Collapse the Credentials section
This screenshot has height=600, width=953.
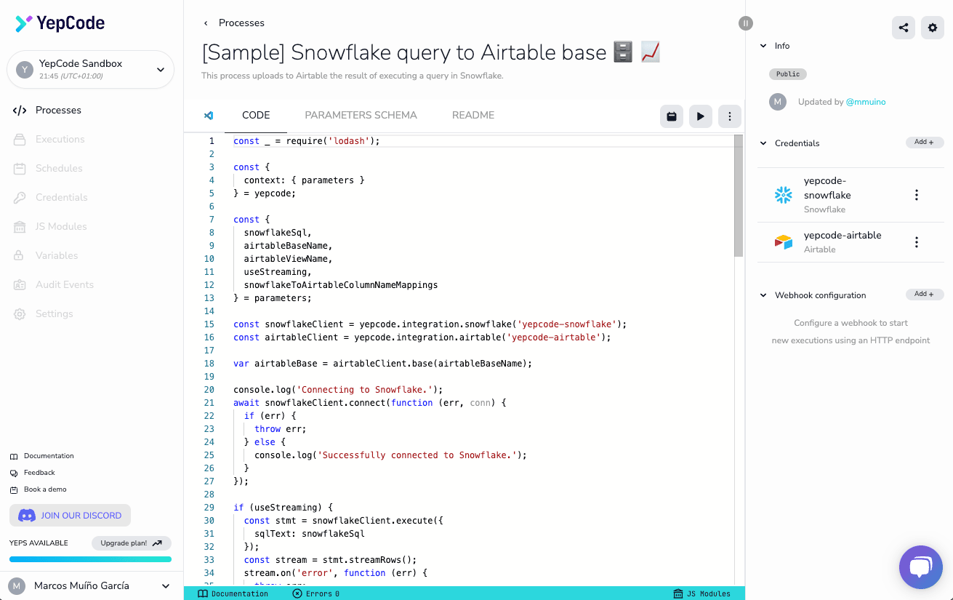pyautogui.click(x=763, y=143)
